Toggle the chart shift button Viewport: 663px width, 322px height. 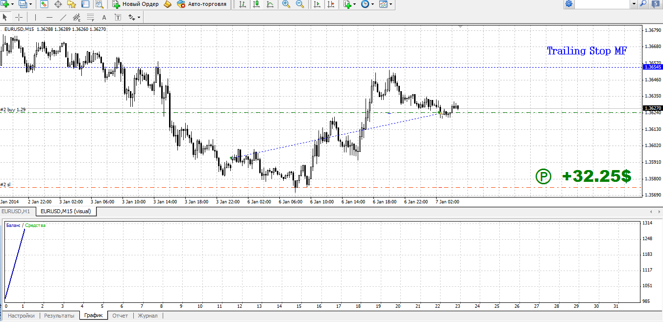pyautogui.click(x=331, y=4)
